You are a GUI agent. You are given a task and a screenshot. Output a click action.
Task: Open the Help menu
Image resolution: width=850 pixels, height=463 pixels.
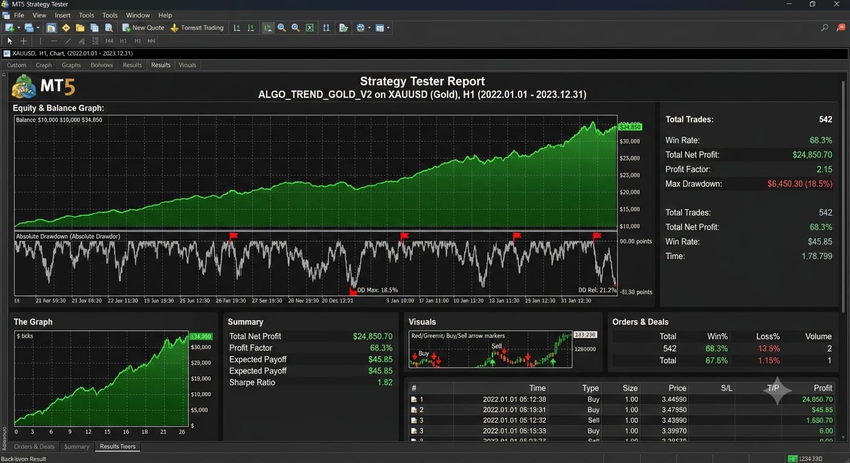click(165, 15)
